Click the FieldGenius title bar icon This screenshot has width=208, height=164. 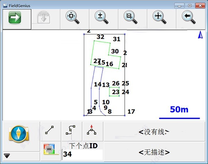[x=5, y=6]
